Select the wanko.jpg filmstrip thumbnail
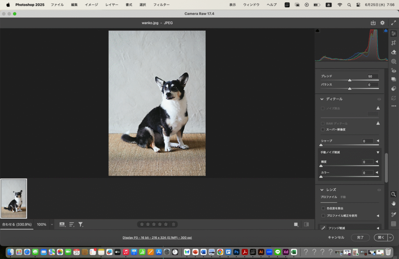This screenshot has height=259, width=399. 14,199
